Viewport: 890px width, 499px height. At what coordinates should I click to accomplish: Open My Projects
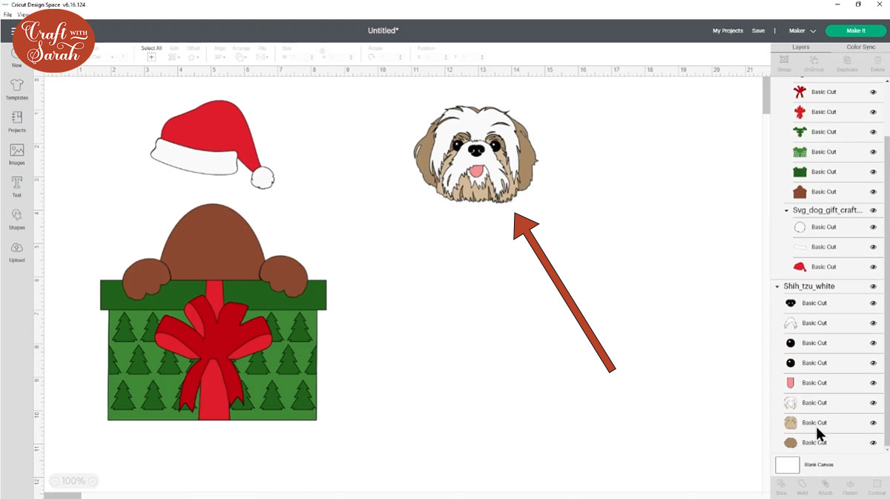point(728,31)
